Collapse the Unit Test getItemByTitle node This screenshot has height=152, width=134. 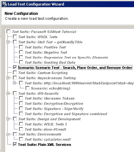[8, 42]
